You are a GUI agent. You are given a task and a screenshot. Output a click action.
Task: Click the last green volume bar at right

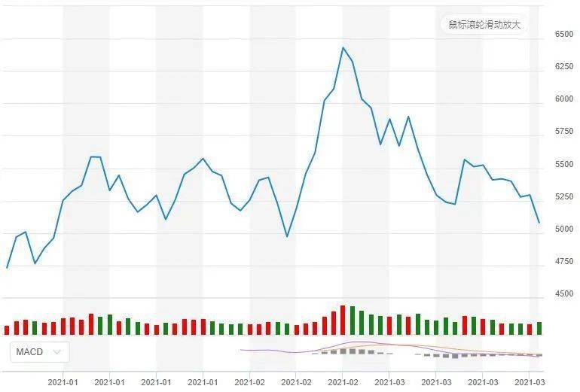(539, 328)
